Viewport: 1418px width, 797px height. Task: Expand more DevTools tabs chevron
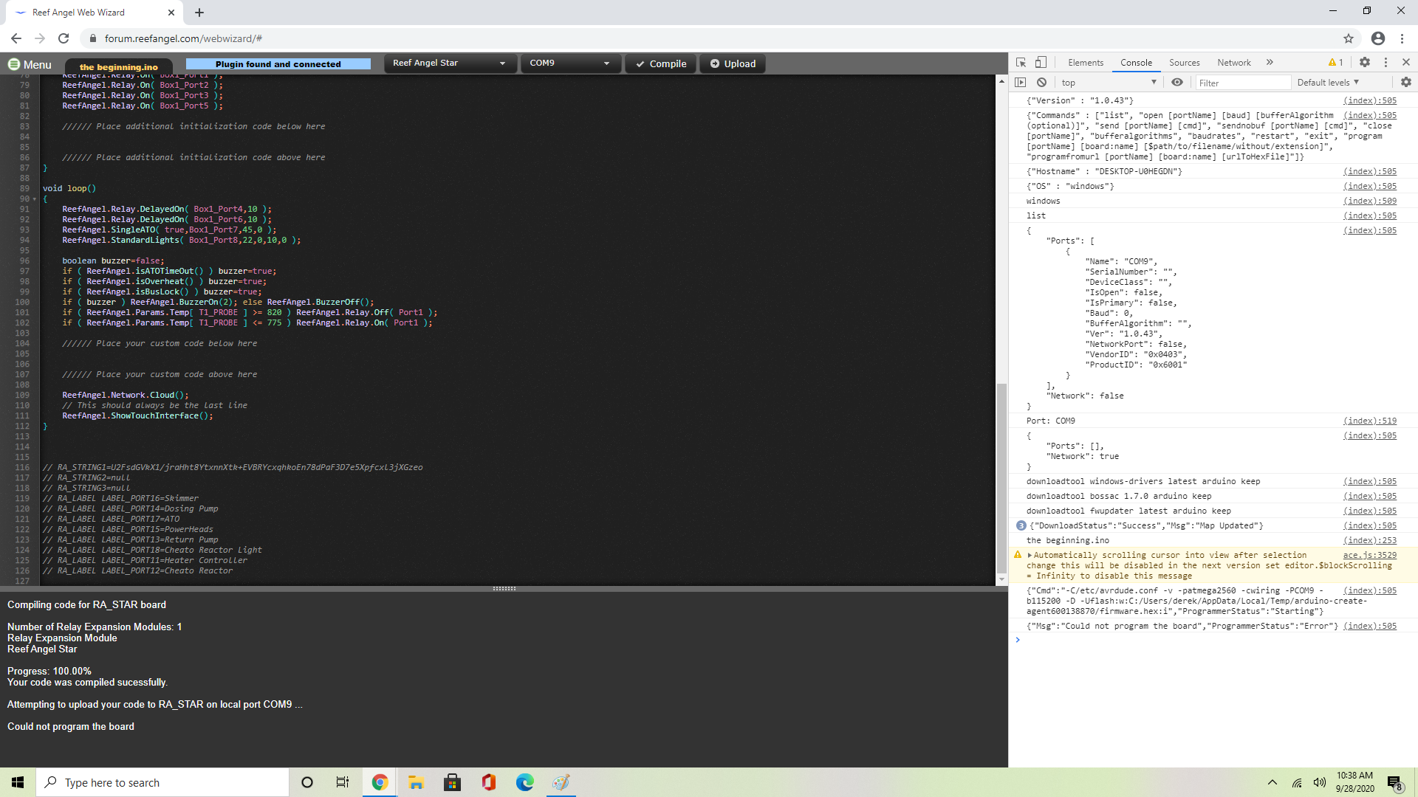click(1270, 63)
